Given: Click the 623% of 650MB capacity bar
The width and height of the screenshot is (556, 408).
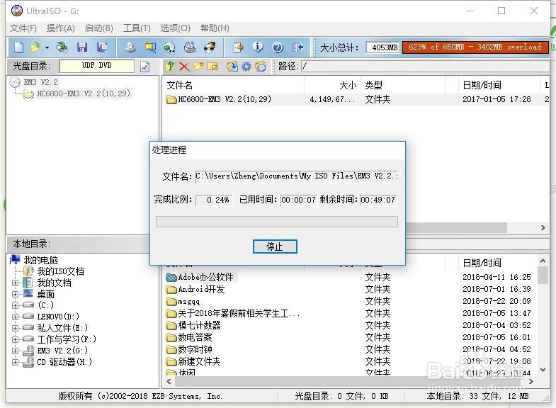Looking at the screenshot, I should point(475,47).
